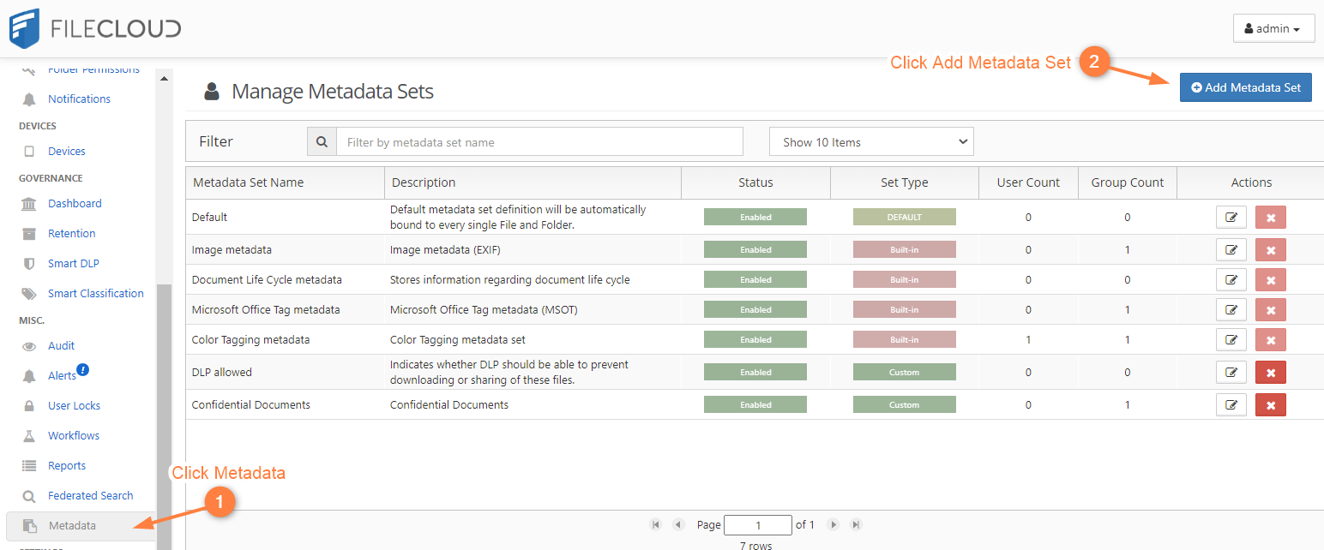The image size is (1324, 550).
Task: Open the Show 10 Items dropdown
Action: [871, 142]
